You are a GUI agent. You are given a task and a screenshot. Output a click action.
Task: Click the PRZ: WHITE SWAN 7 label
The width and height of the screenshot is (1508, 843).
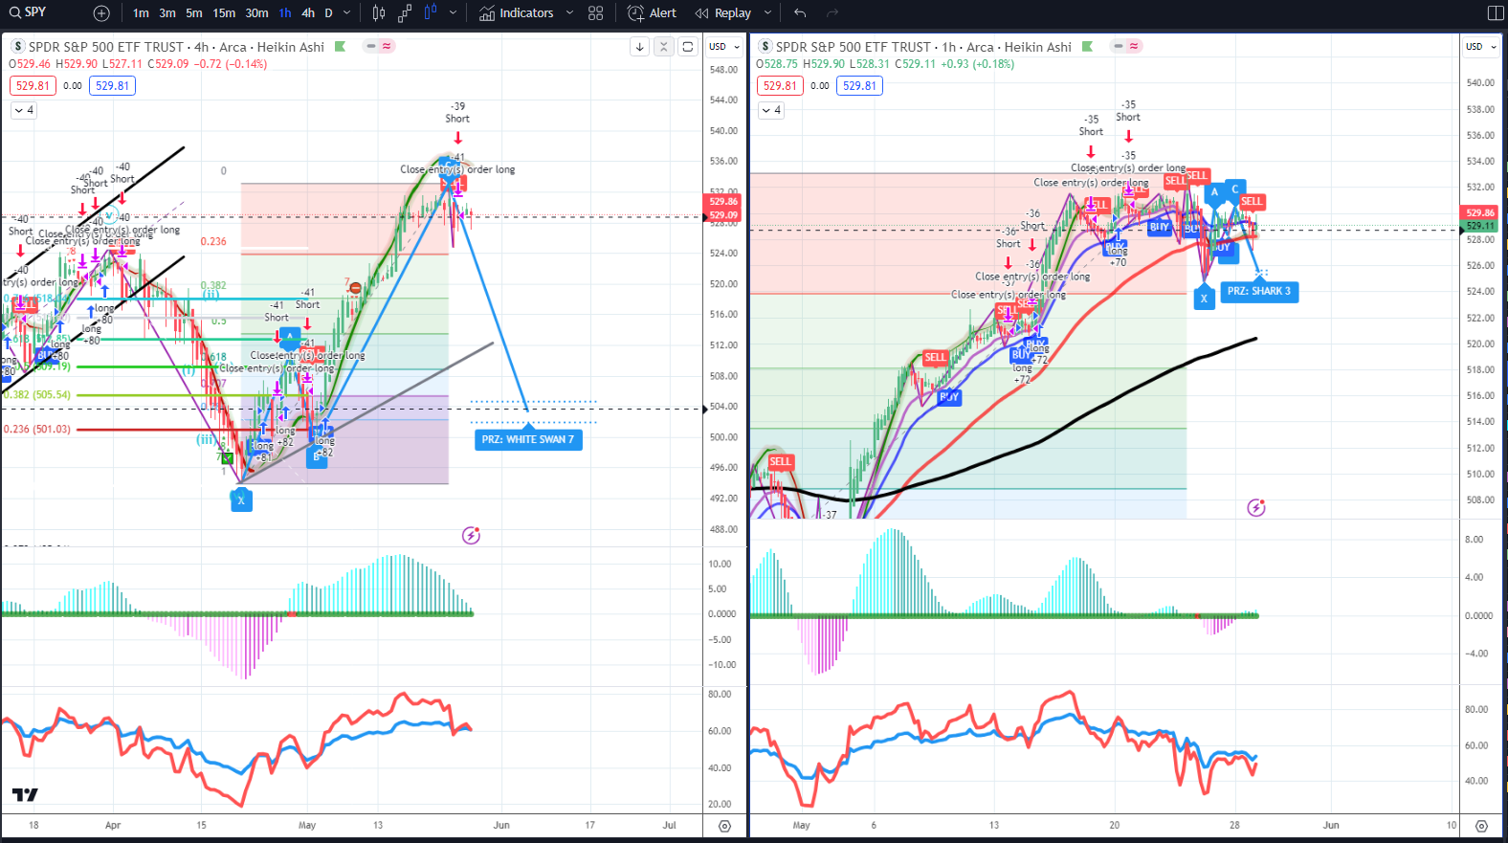[528, 439]
